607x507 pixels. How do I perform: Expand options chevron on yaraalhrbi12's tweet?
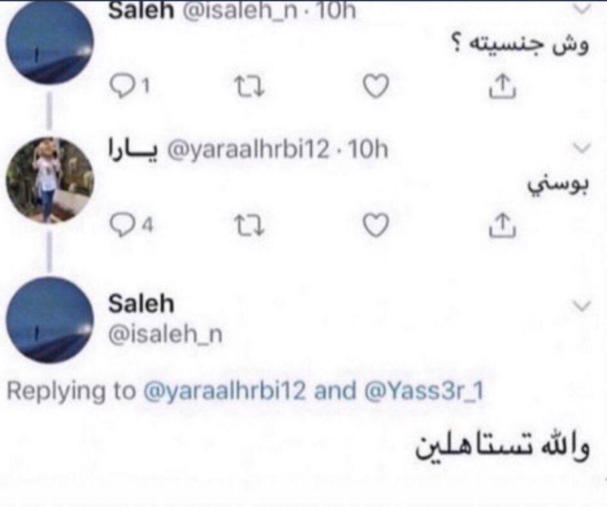point(584,147)
